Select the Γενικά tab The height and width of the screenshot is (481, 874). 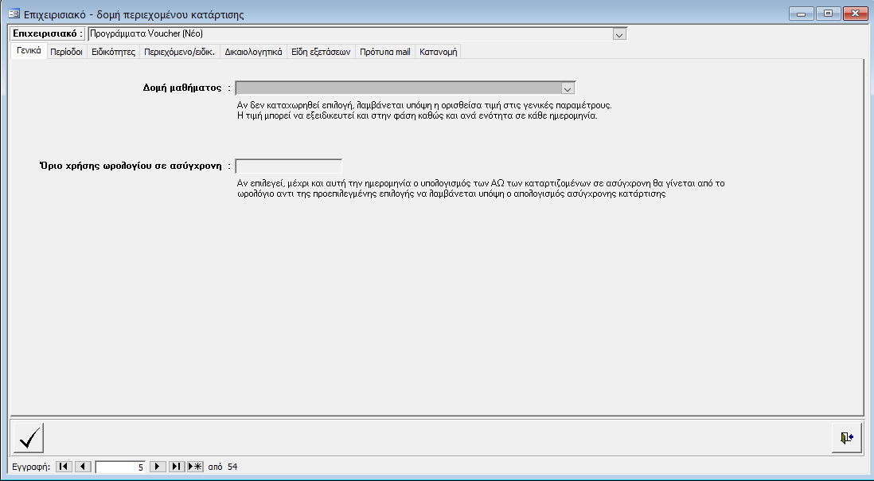click(28, 52)
